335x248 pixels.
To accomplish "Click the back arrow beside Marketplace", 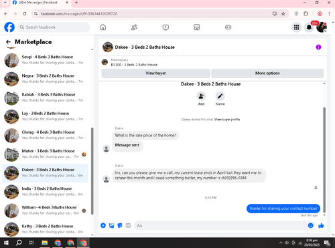I will pos(8,42).
